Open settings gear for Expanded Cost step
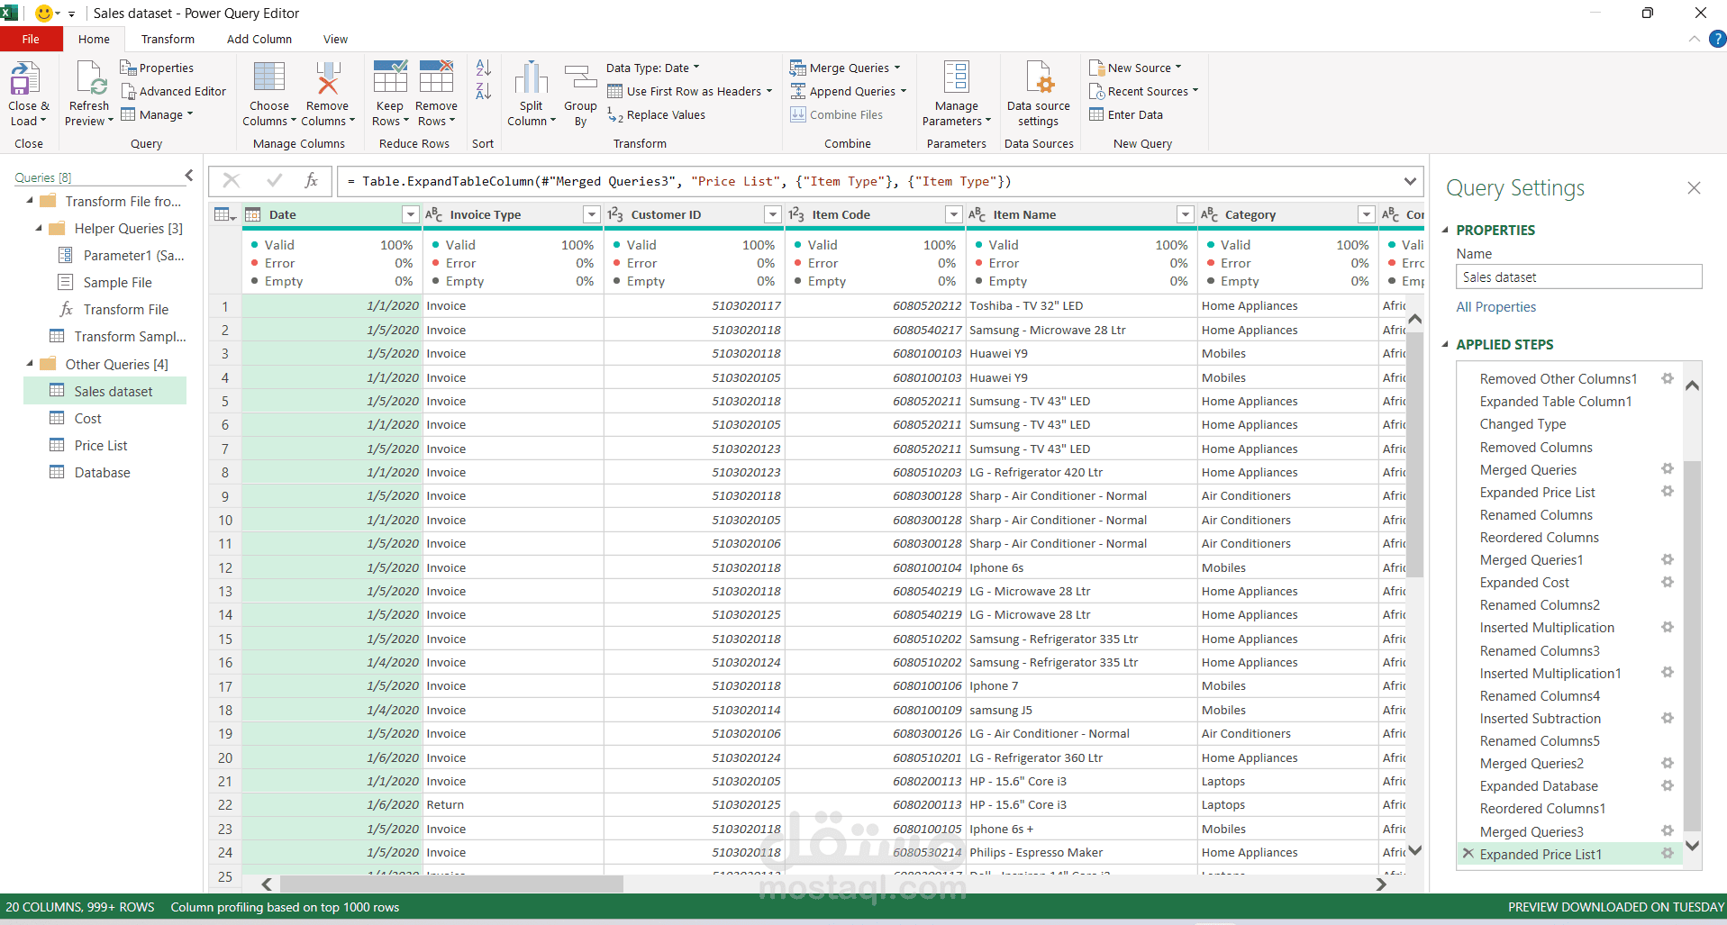Viewport: 1727px width, 925px height. [x=1668, y=582]
